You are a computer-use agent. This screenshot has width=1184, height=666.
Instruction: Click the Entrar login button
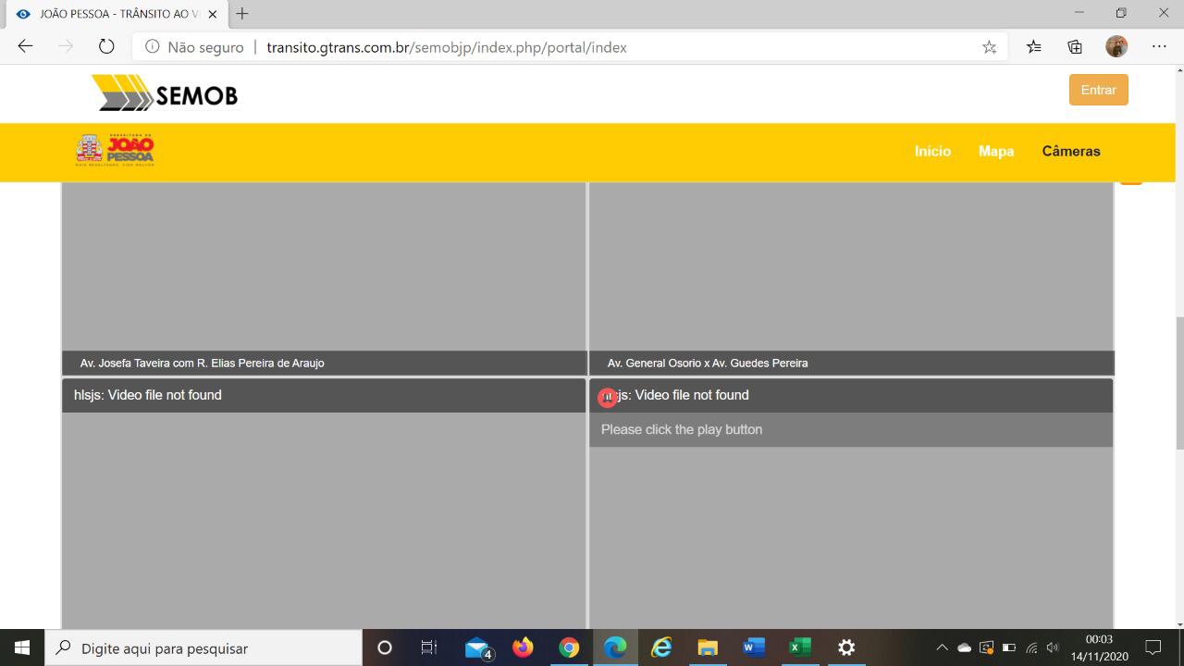coord(1098,90)
